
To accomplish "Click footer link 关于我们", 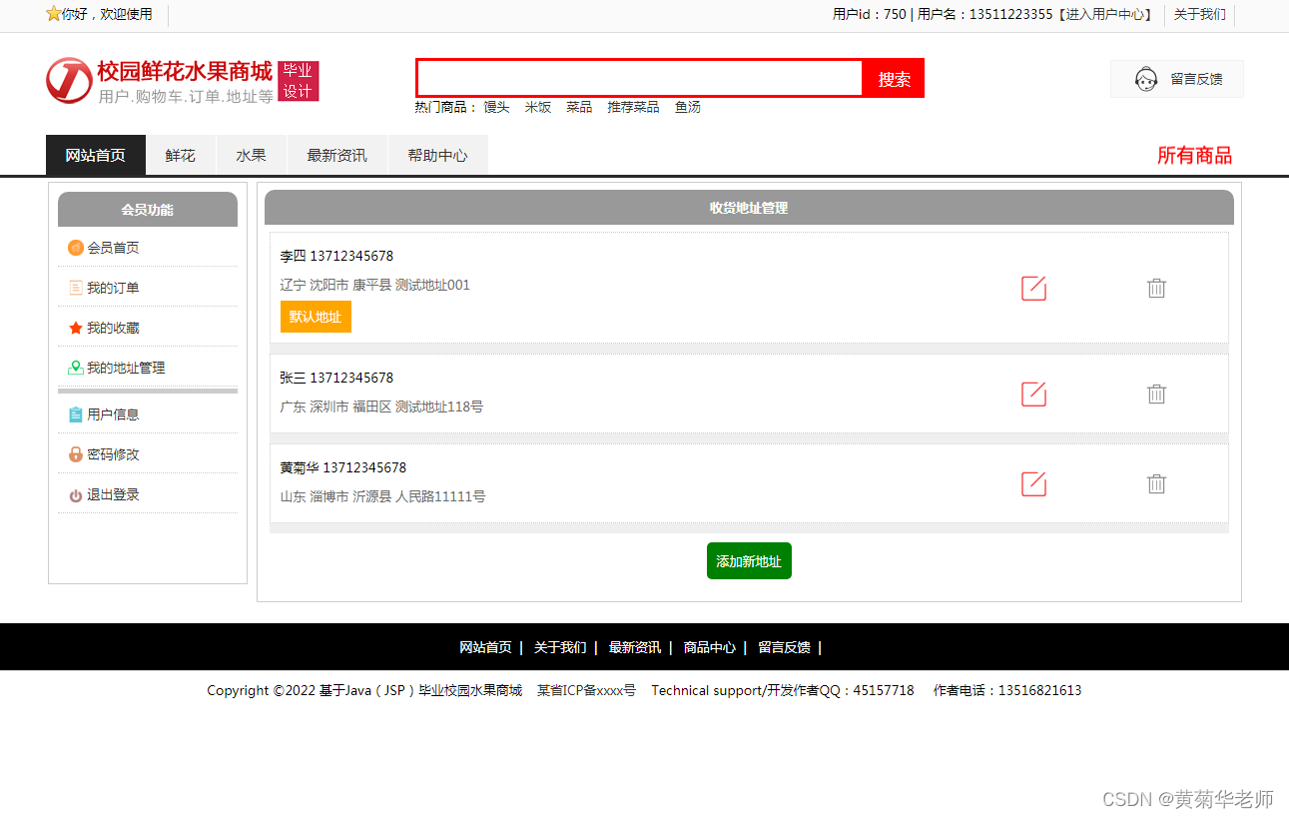I will pyautogui.click(x=560, y=647).
